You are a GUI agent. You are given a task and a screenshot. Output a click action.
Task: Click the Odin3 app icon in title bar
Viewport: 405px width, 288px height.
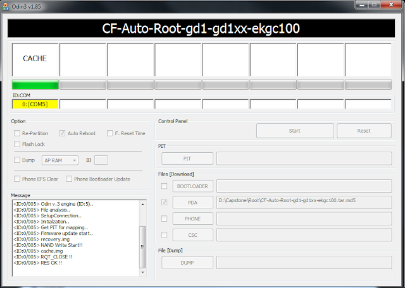coord(5,6)
